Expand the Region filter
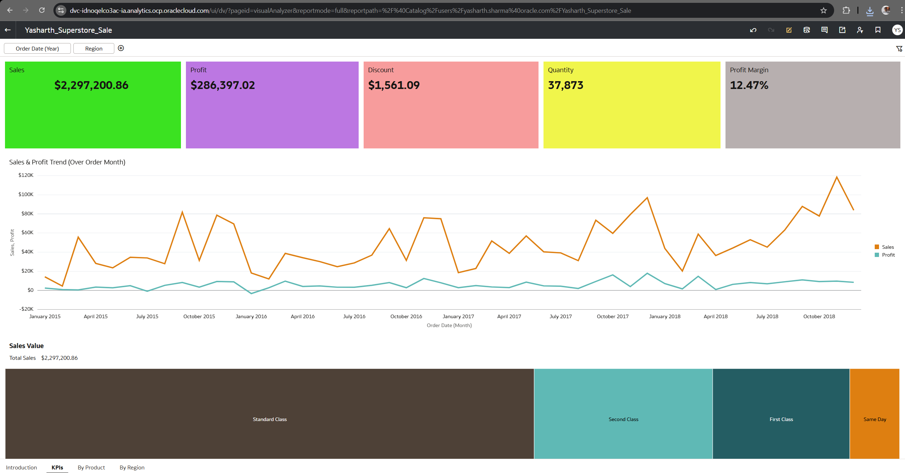This screenshot has width=905, height=473. coord(94,49)
